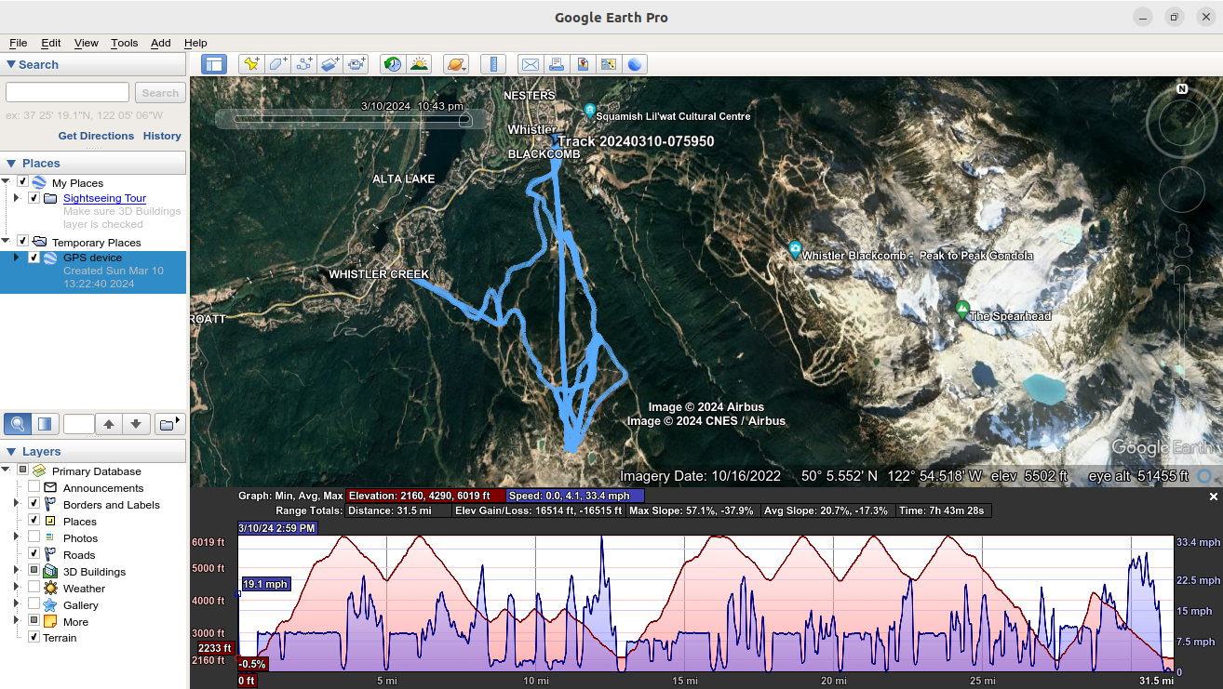Collapse the Primary Database tree

pyautogui.click(x=7, y=470)
